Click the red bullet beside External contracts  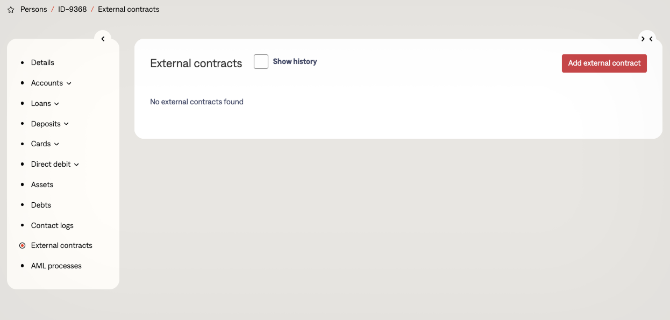tap(22, 246)
